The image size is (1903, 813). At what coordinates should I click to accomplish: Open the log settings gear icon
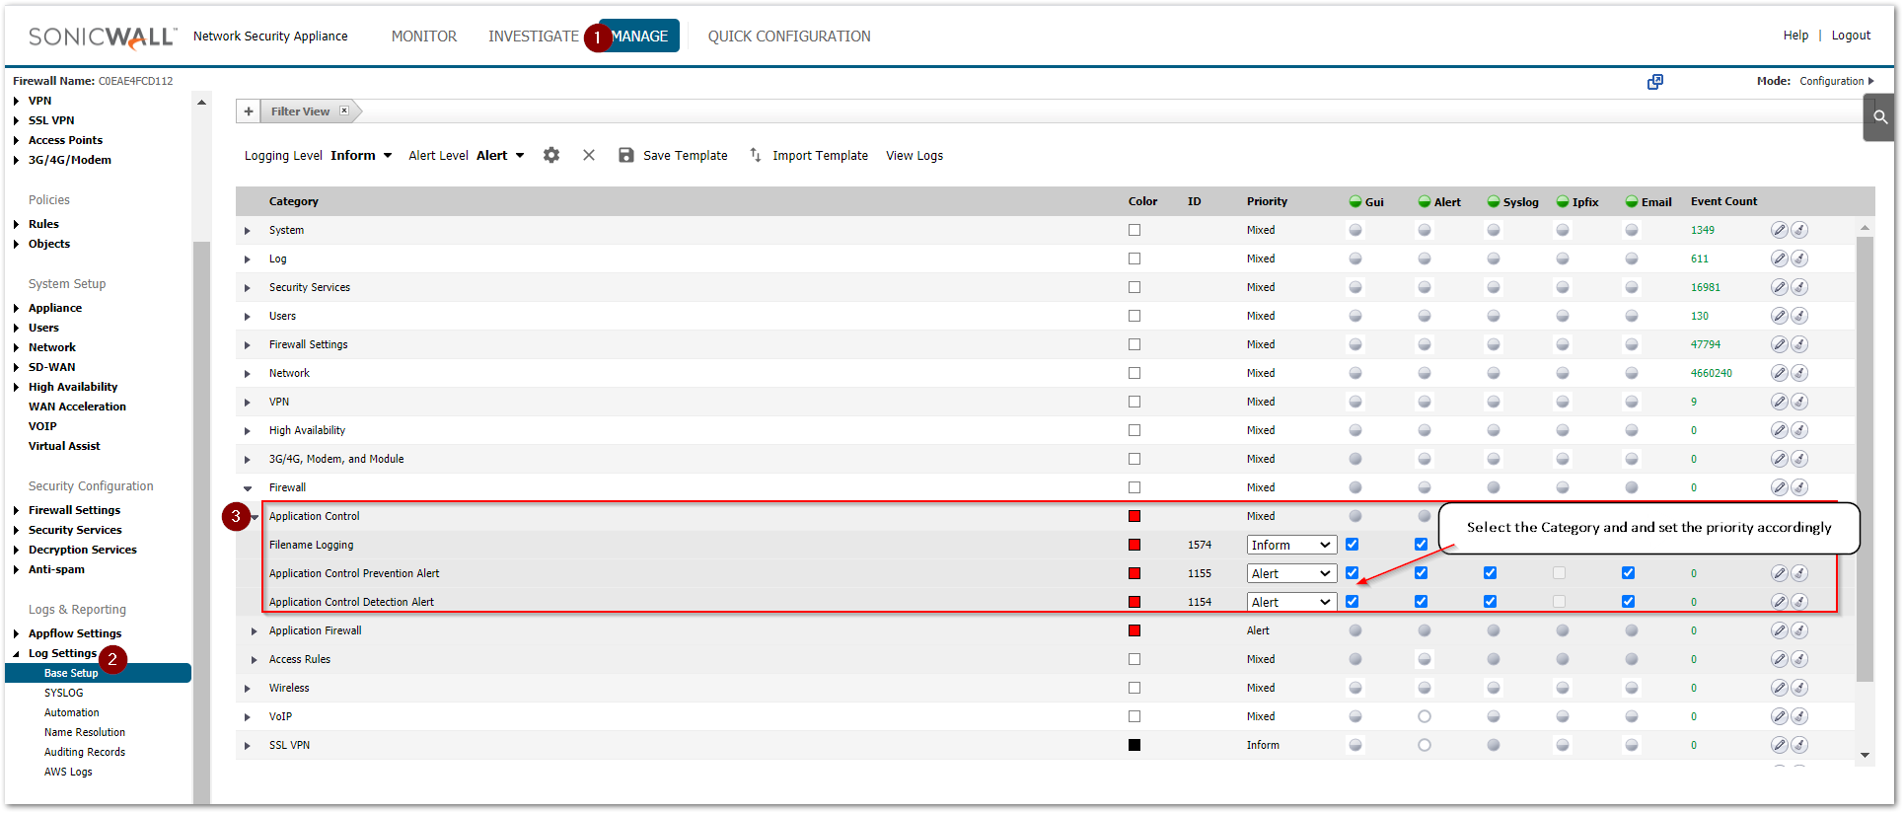pyautogui.click(x=551, y=155)
